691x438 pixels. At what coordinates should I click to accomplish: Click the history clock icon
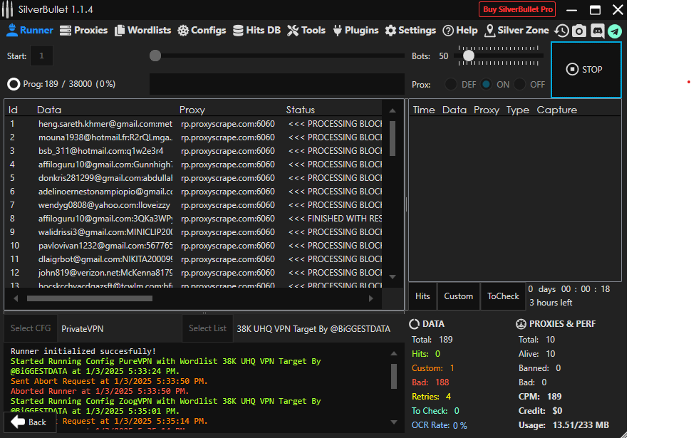click(x=561, y=31)
